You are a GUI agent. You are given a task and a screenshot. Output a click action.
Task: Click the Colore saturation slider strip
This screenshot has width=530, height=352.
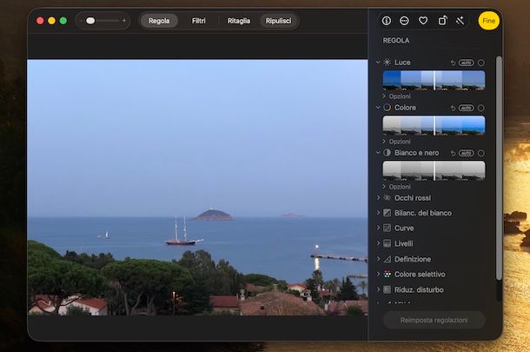[434, 125]
